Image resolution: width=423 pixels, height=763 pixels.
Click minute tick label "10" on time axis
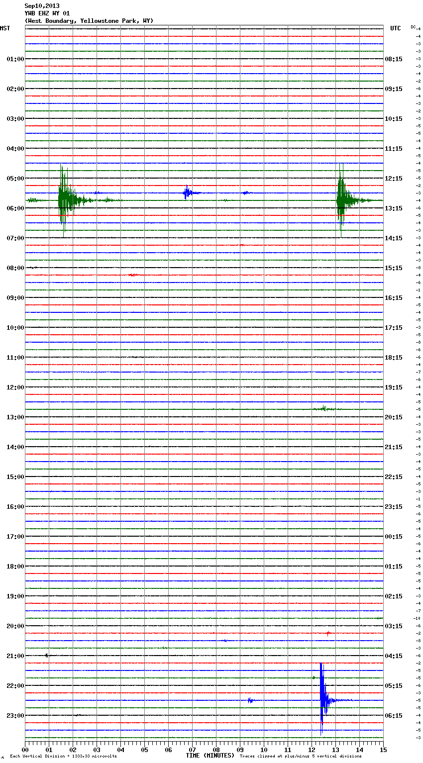point(264,750)
